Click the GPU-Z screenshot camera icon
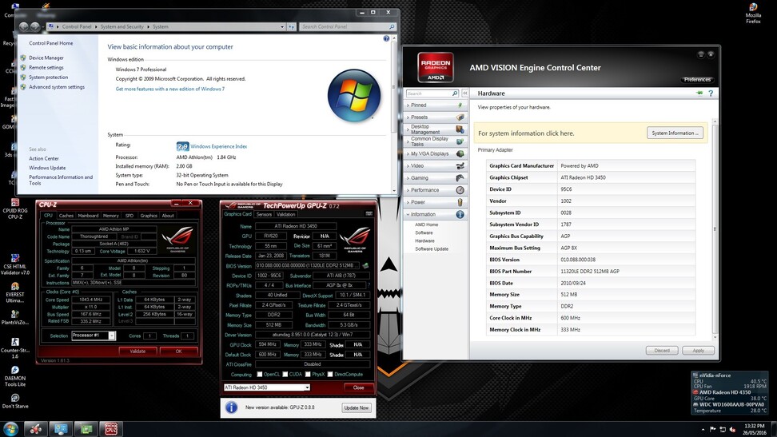Image resolution: width=777 pixels, height=437 pixels. tap(369, 213)
